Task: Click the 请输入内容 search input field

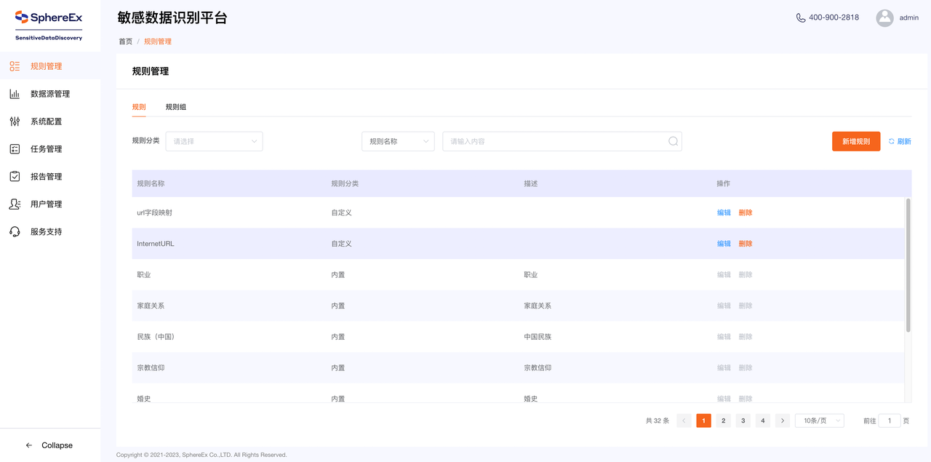Action: coord(553,141)
